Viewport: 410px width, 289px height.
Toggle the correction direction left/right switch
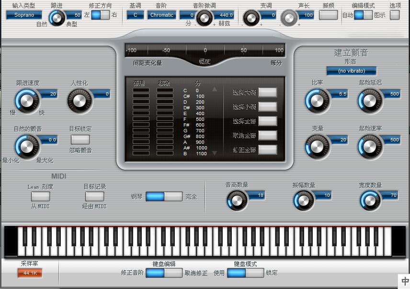(101, 15)
